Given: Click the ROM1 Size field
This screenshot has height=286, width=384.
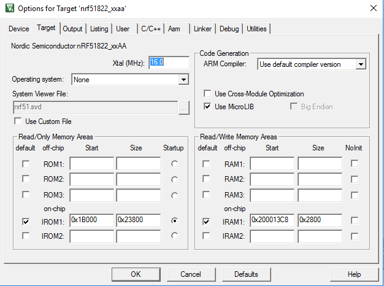Looking at the screenshot, I should pyautogui.click(x=139, y=163).
